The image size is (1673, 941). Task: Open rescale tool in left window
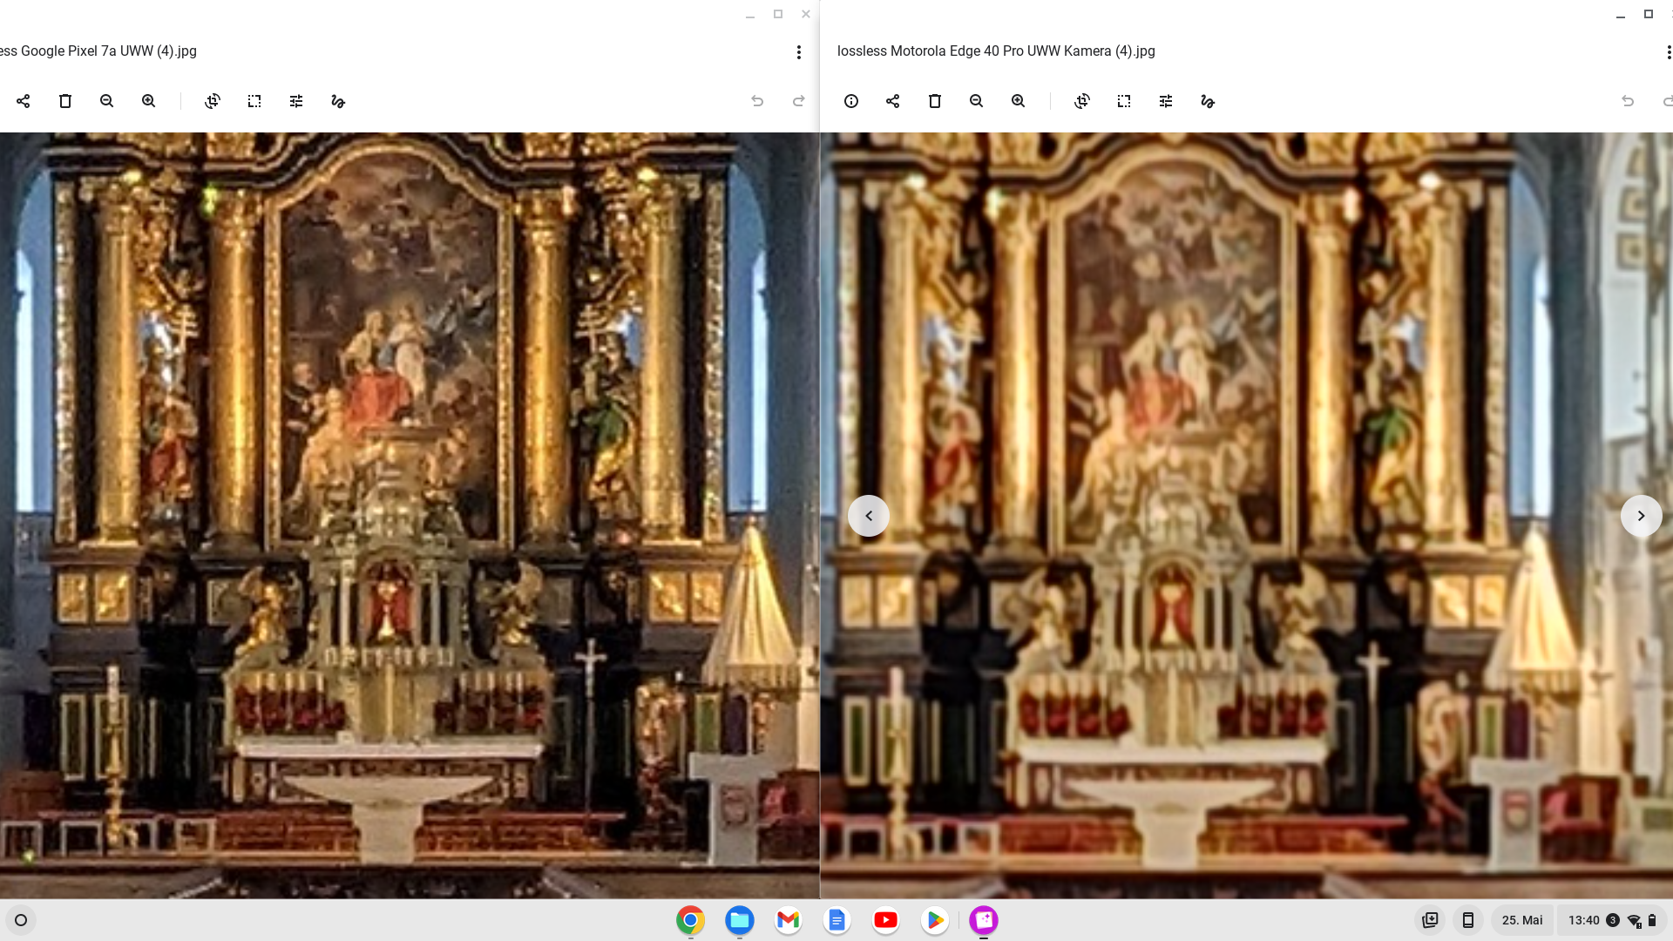(254, 101)
